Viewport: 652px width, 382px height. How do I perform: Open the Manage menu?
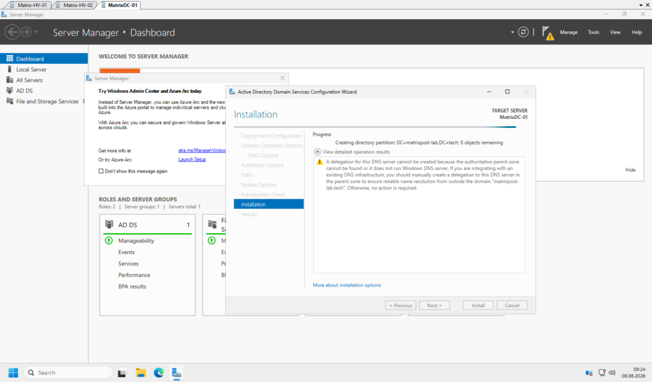pyautogui.click(x=569, y=32)
